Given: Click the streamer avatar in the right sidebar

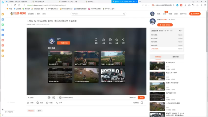Looking at the screenshot, I should 153,21.
